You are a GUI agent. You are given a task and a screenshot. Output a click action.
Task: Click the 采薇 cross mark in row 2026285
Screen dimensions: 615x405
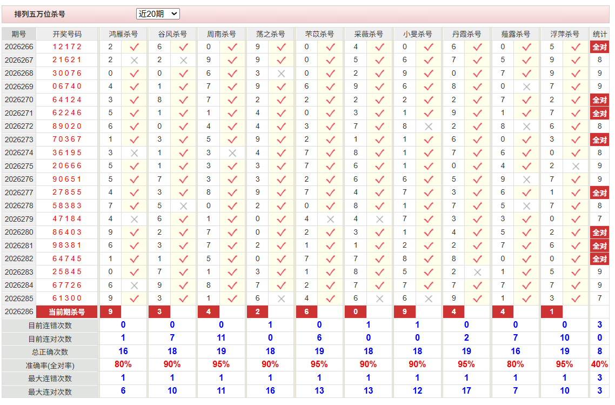[379, 298]
